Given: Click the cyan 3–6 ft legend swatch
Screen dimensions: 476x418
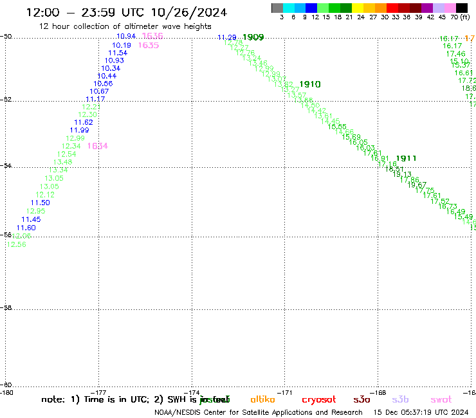Looking at the screenshot, I should 289,8.
